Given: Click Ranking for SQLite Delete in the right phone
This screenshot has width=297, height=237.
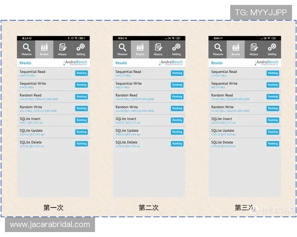Looking at the screenshot, I should [273, 144].
